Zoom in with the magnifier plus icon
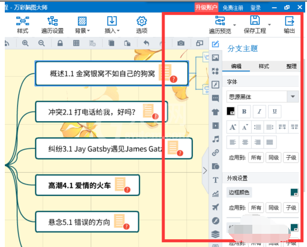307x247 pixels. click(25, 43)
